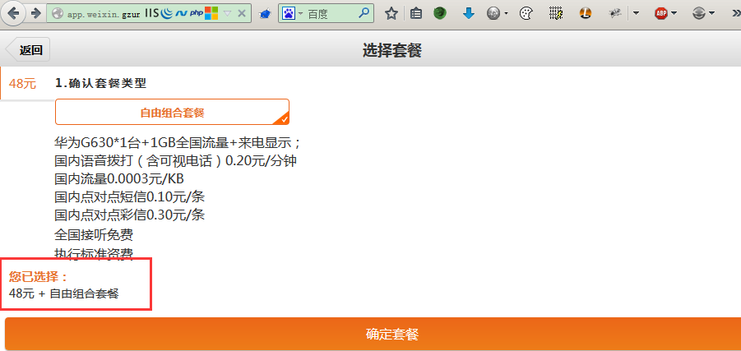741x351 pixels.
Task: Open the Adblock Plus dropdown arrow
Action: 674,14
